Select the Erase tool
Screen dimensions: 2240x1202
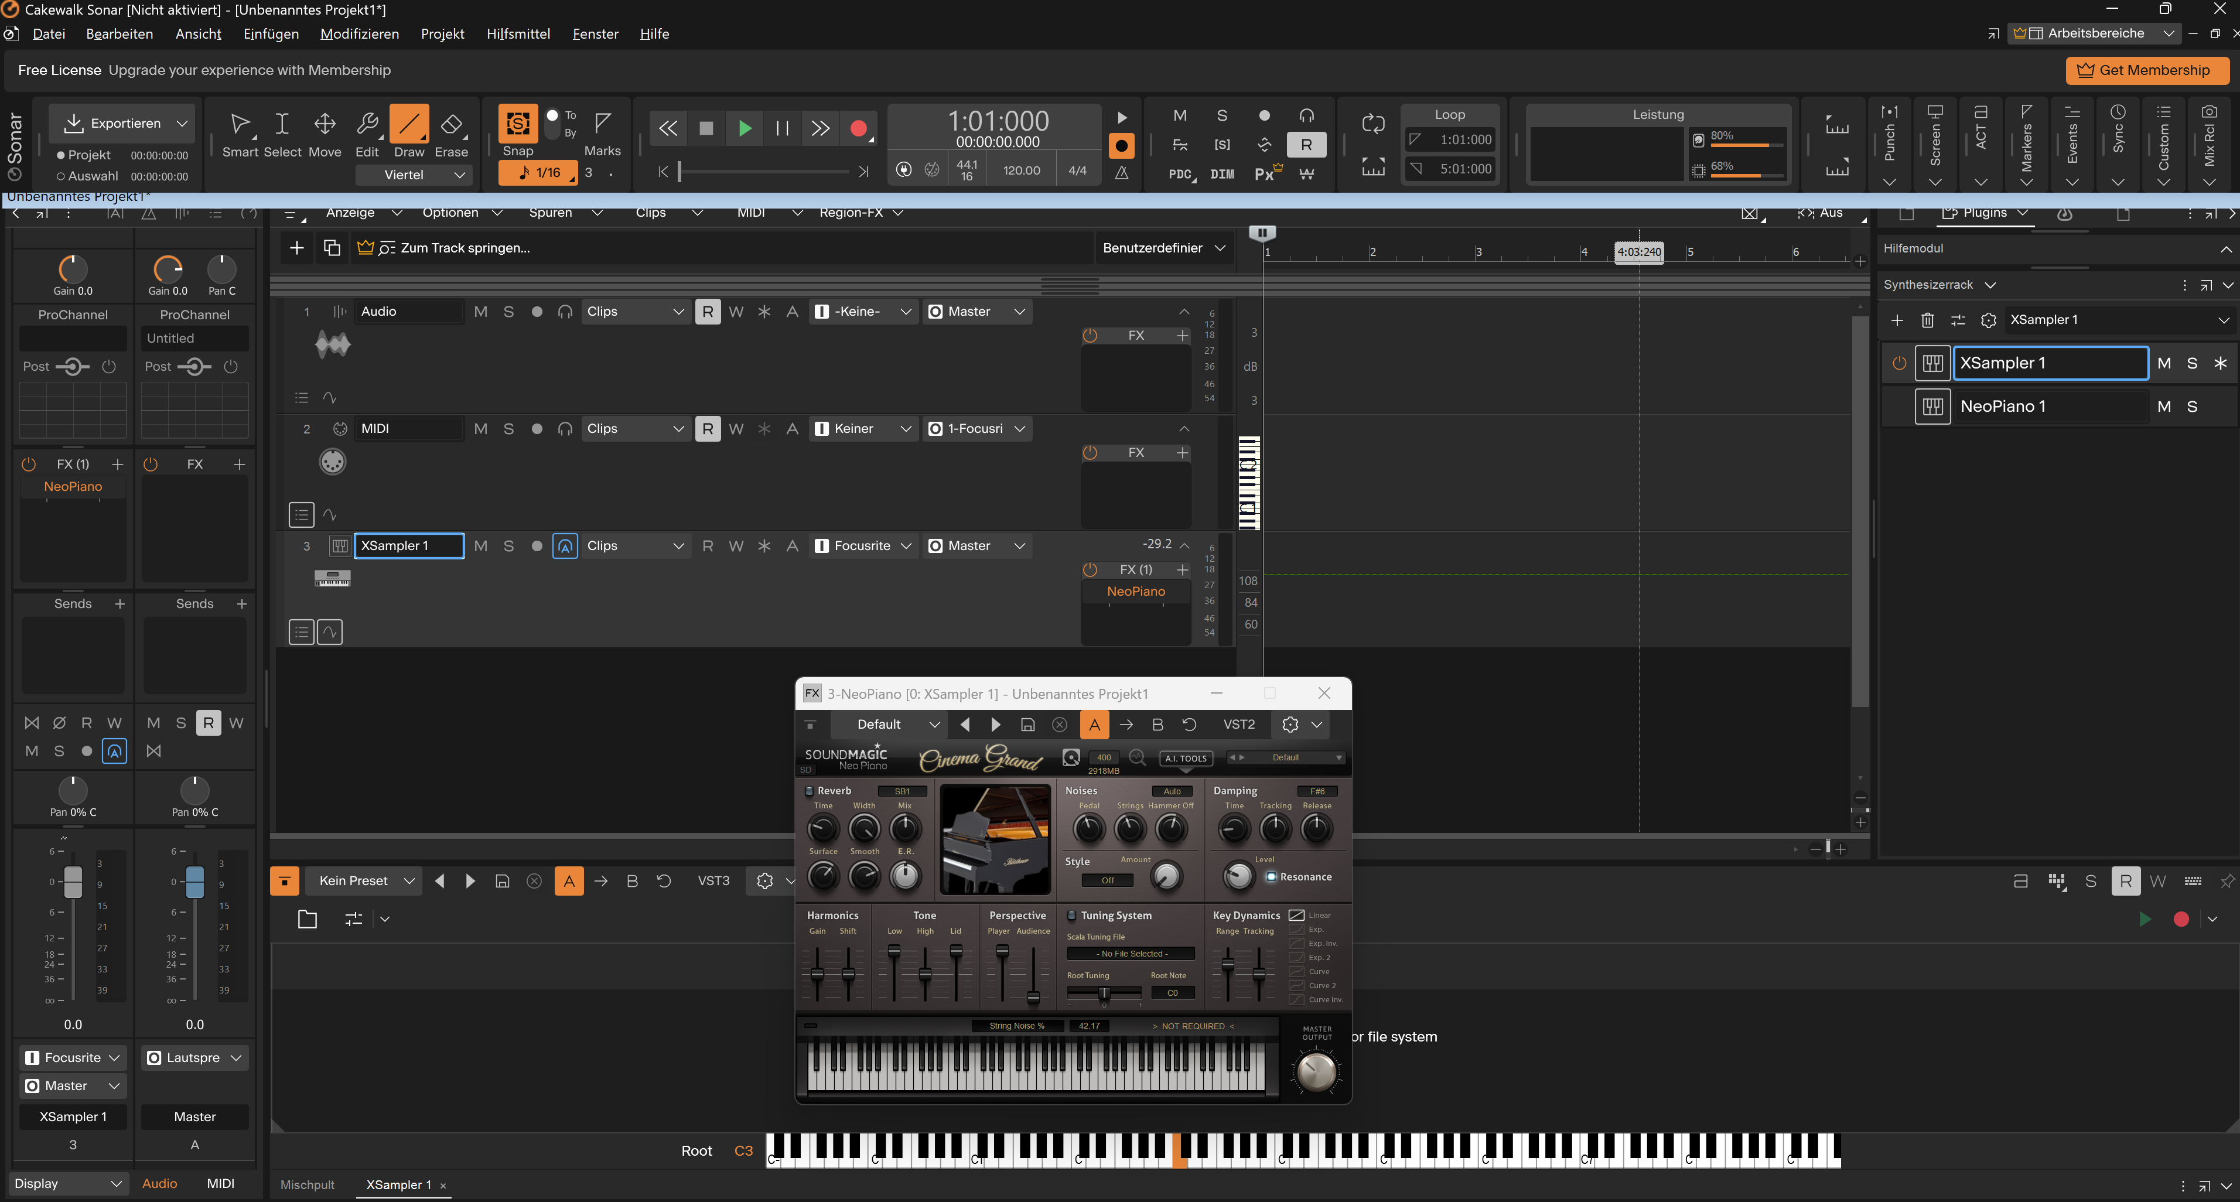click(x=450, y=125)
